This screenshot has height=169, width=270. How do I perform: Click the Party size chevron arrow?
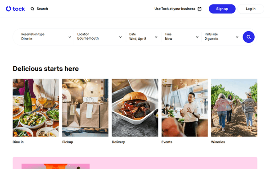[x=237, y=37]
